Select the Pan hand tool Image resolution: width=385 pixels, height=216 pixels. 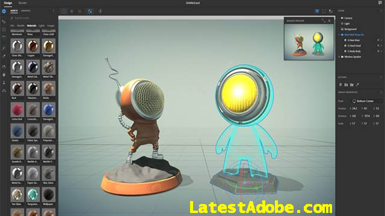4,74
